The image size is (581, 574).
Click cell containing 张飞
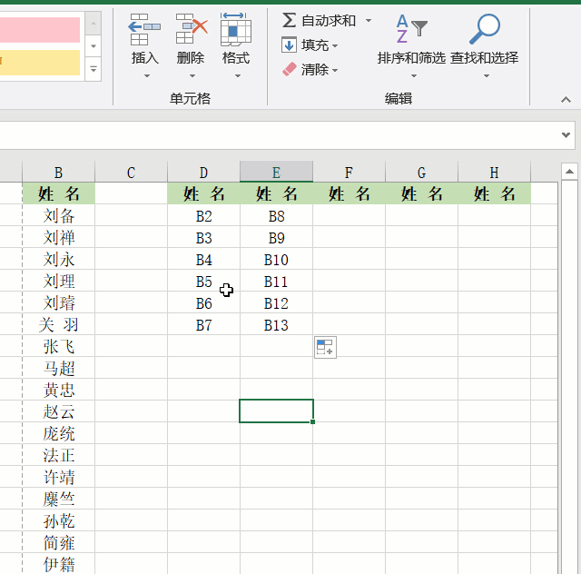pos(58,346)
